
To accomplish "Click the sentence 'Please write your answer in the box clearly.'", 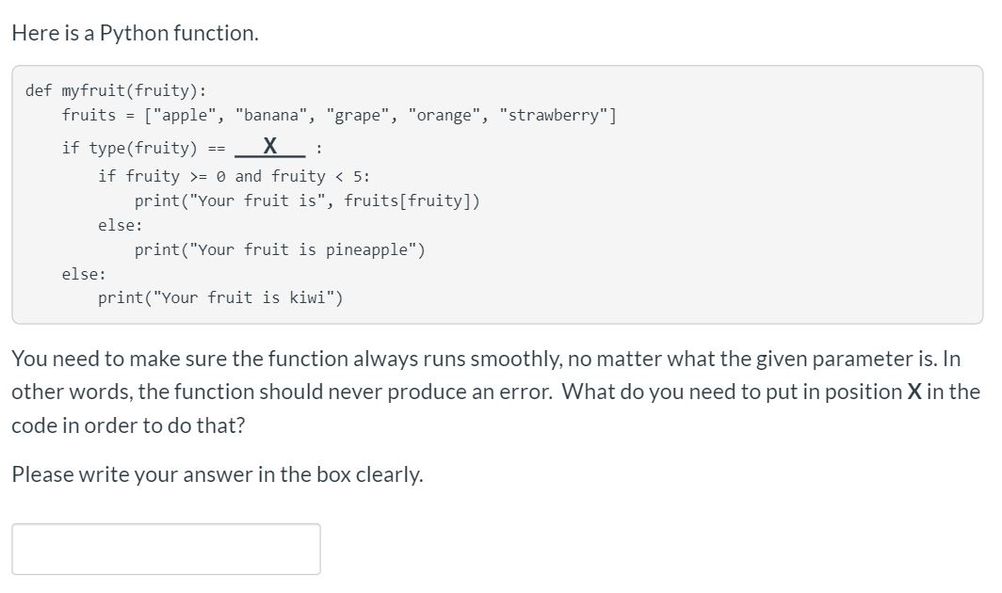I will (x=216, y=473).
